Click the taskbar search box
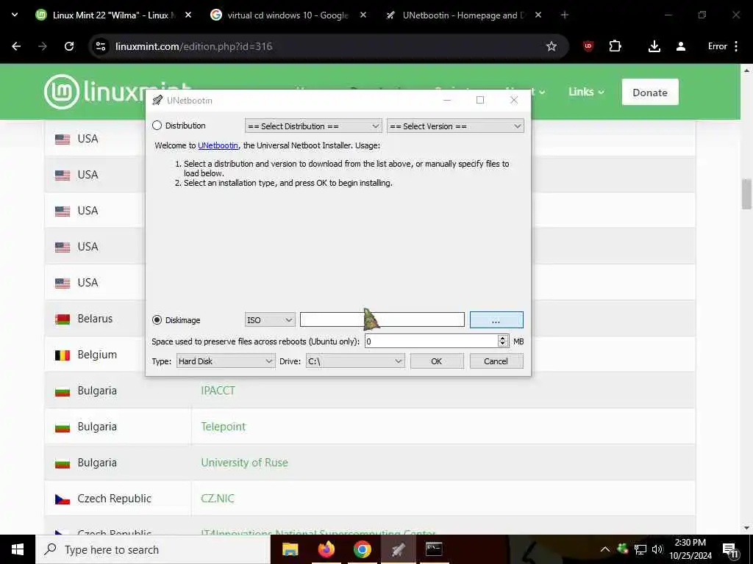The image size is (753, 564). 153,549
